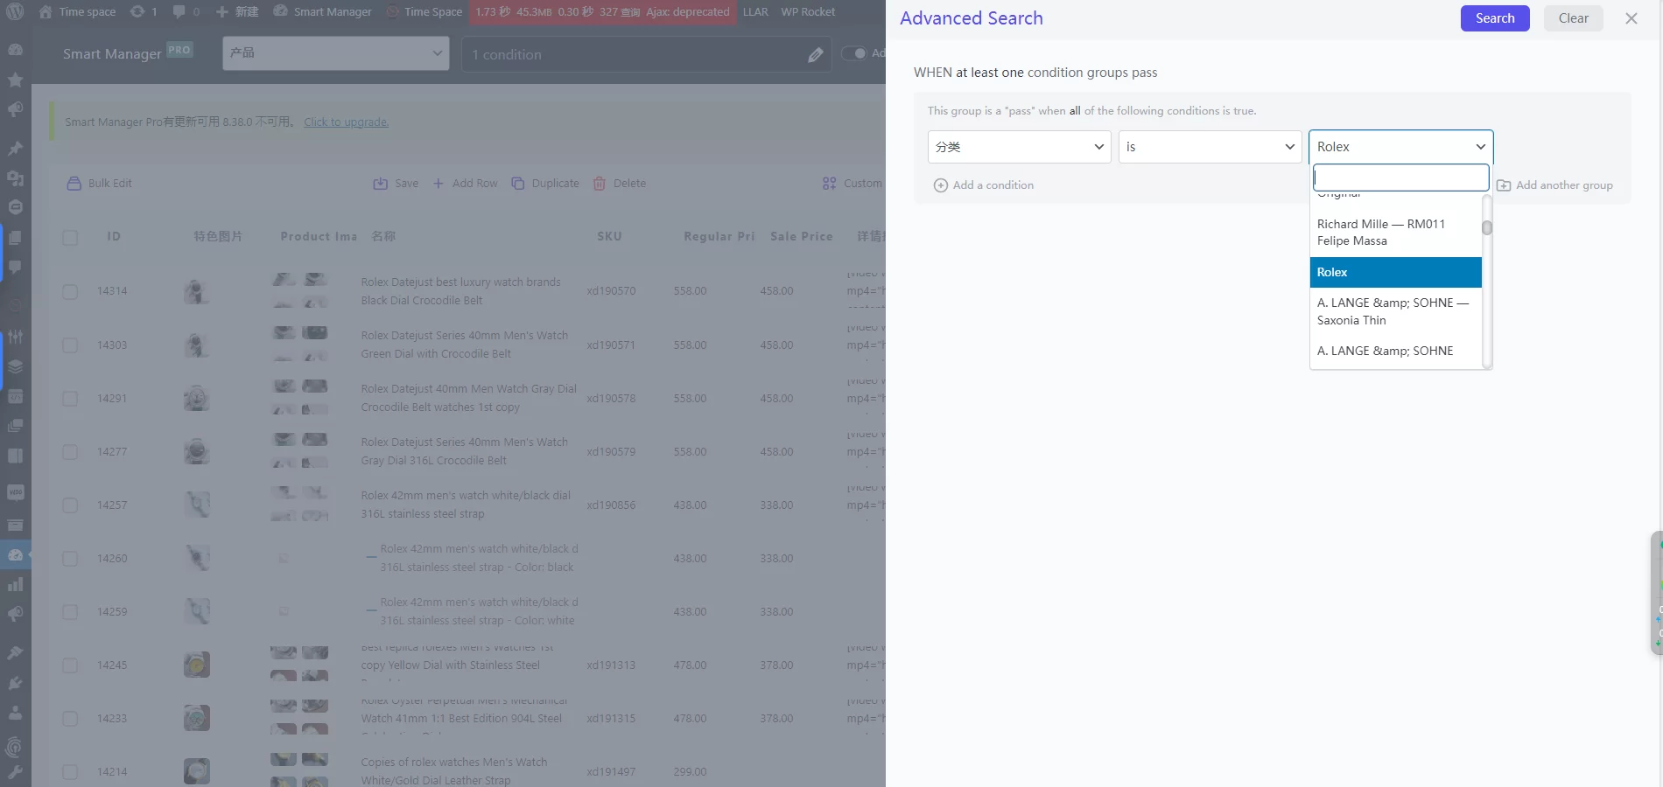Focus the dropdown search input field
The image size is (1663, 787).
(1400, 178)
